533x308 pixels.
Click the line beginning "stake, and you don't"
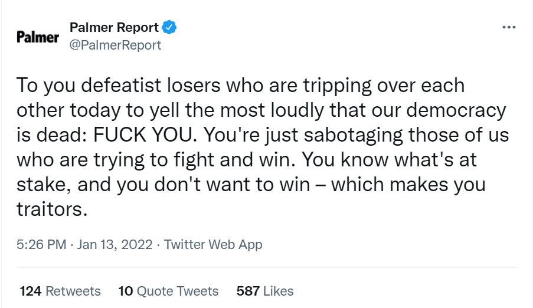tap(251, 185)
